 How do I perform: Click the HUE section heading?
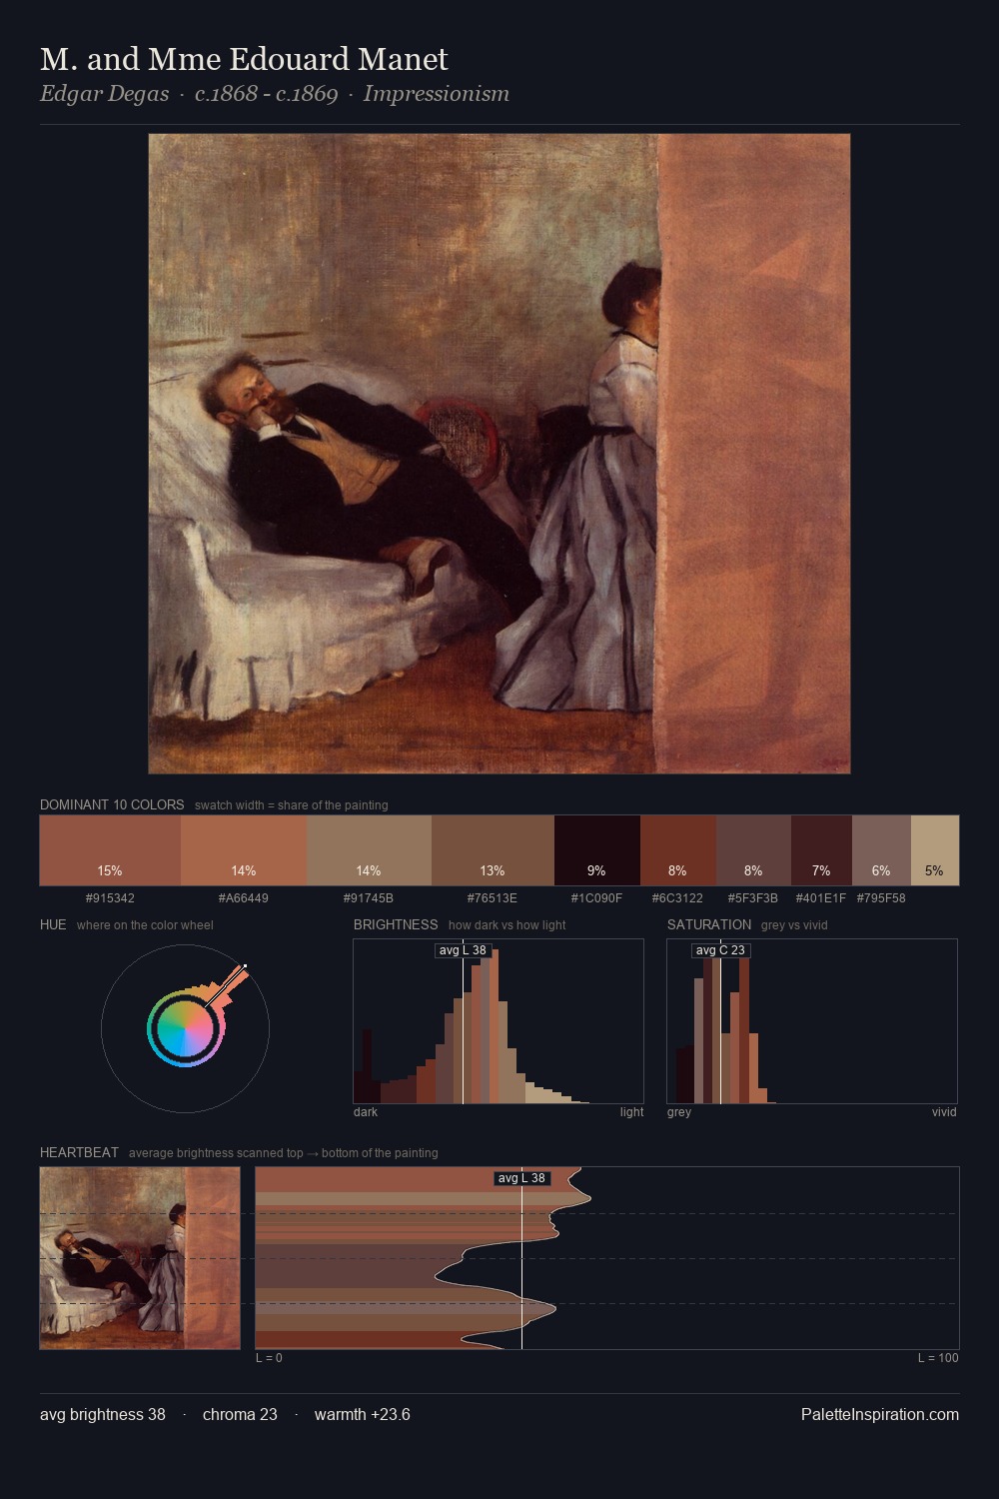click(x=53, y=924)
